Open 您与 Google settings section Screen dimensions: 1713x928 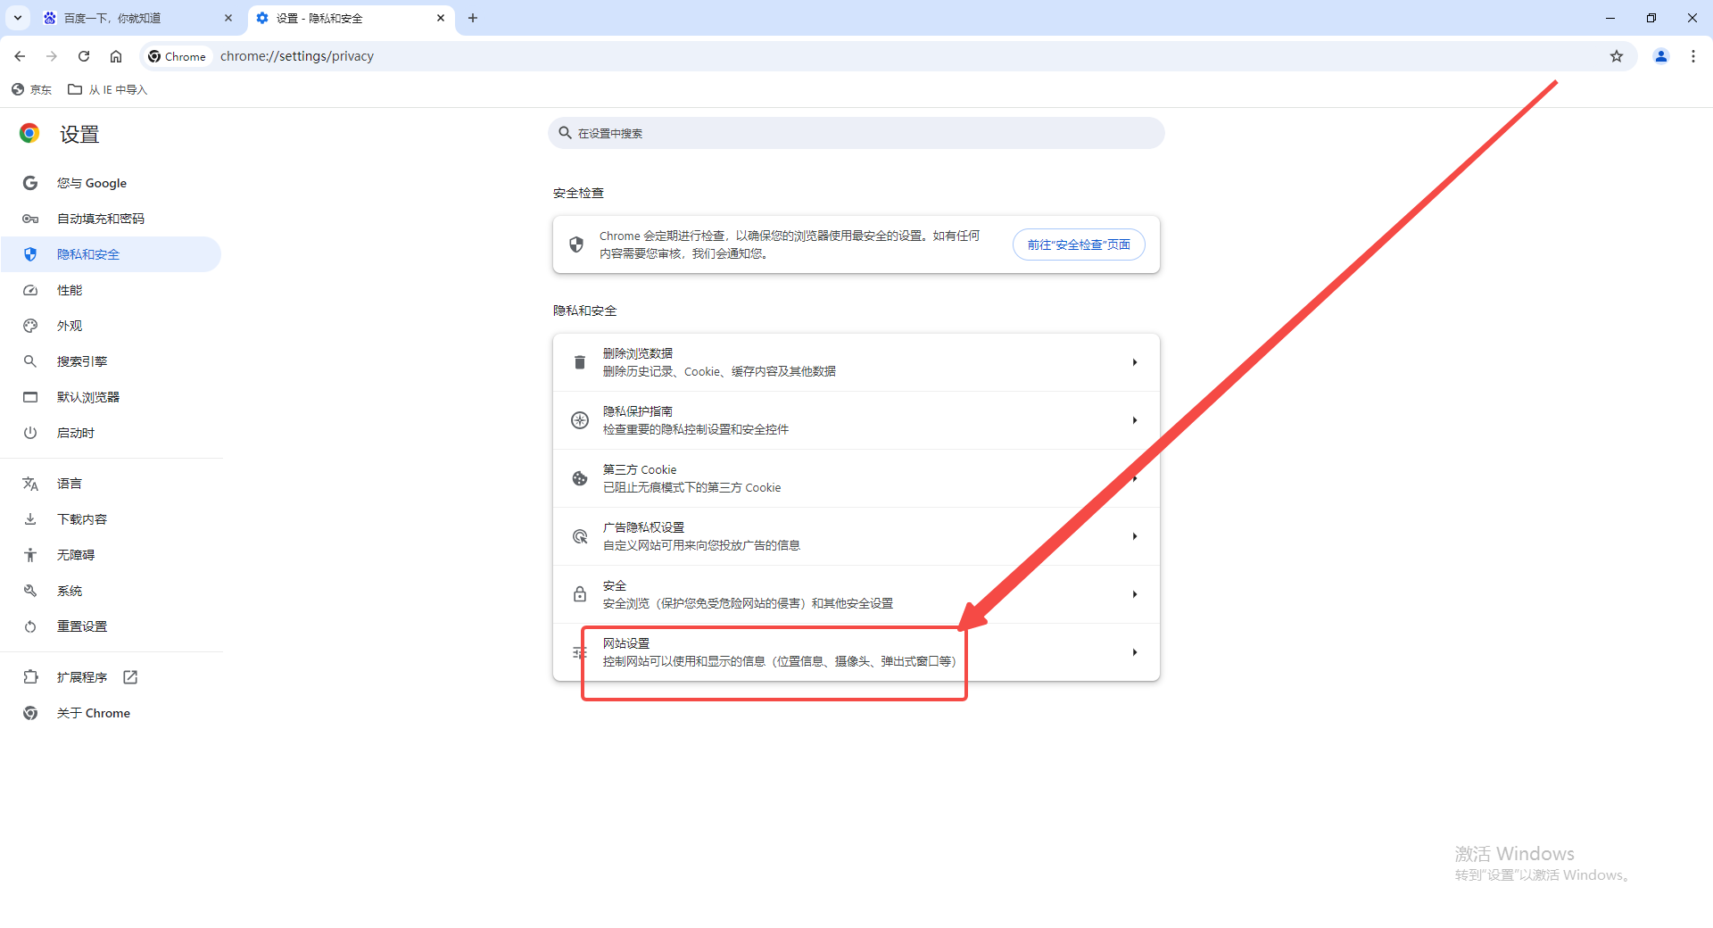(111, 183)
